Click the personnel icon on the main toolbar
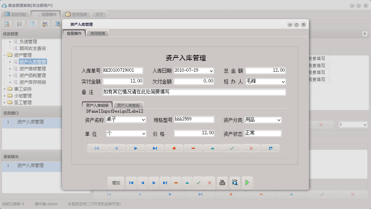 click(x=45, y=24)
